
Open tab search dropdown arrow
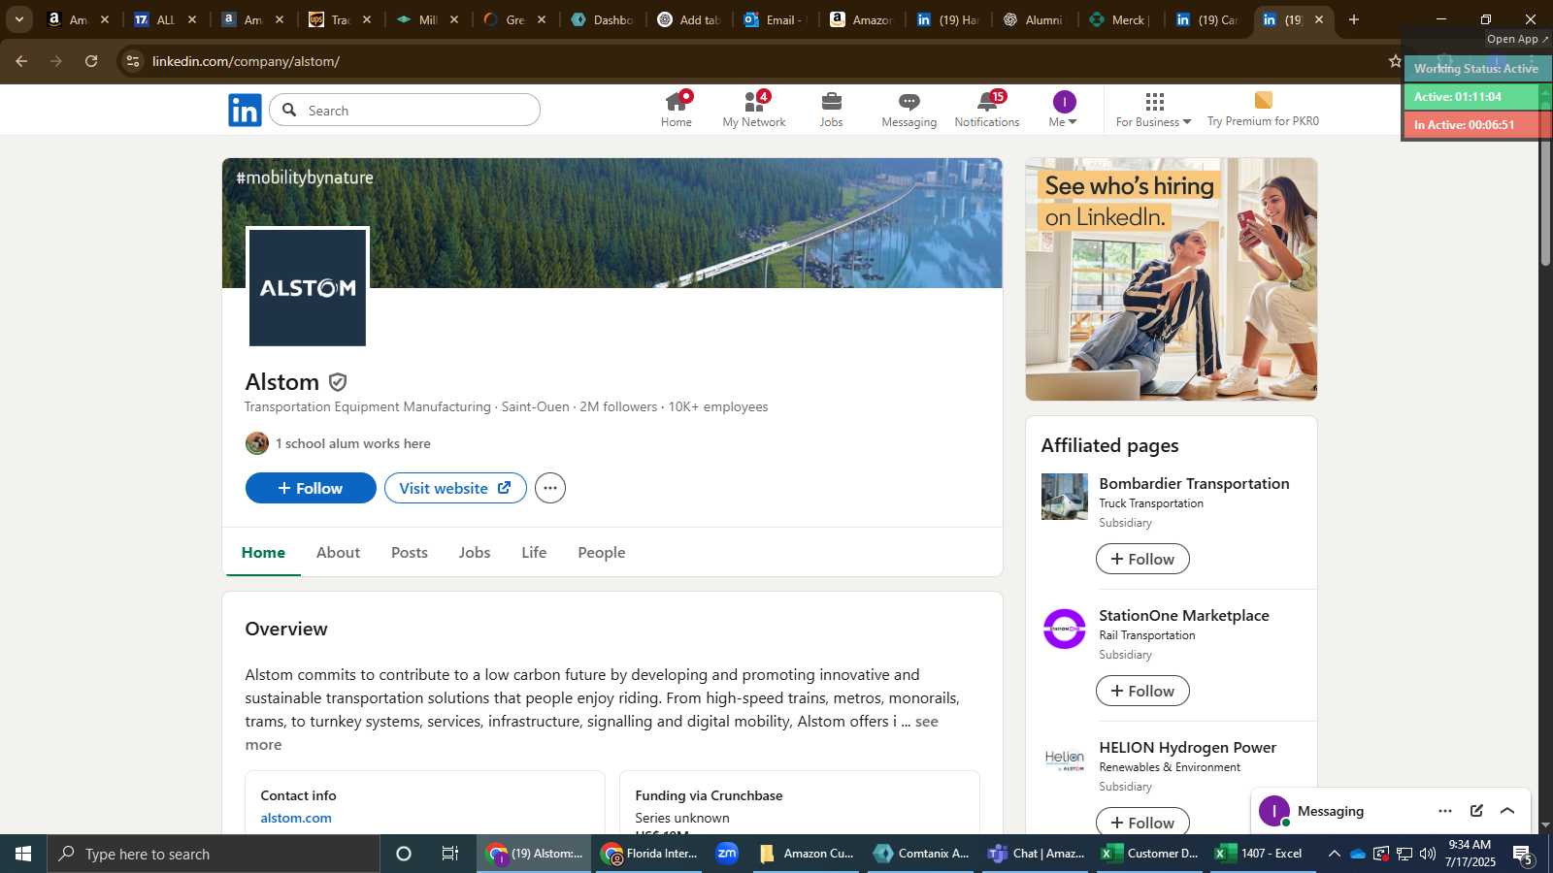pos(18,19)
